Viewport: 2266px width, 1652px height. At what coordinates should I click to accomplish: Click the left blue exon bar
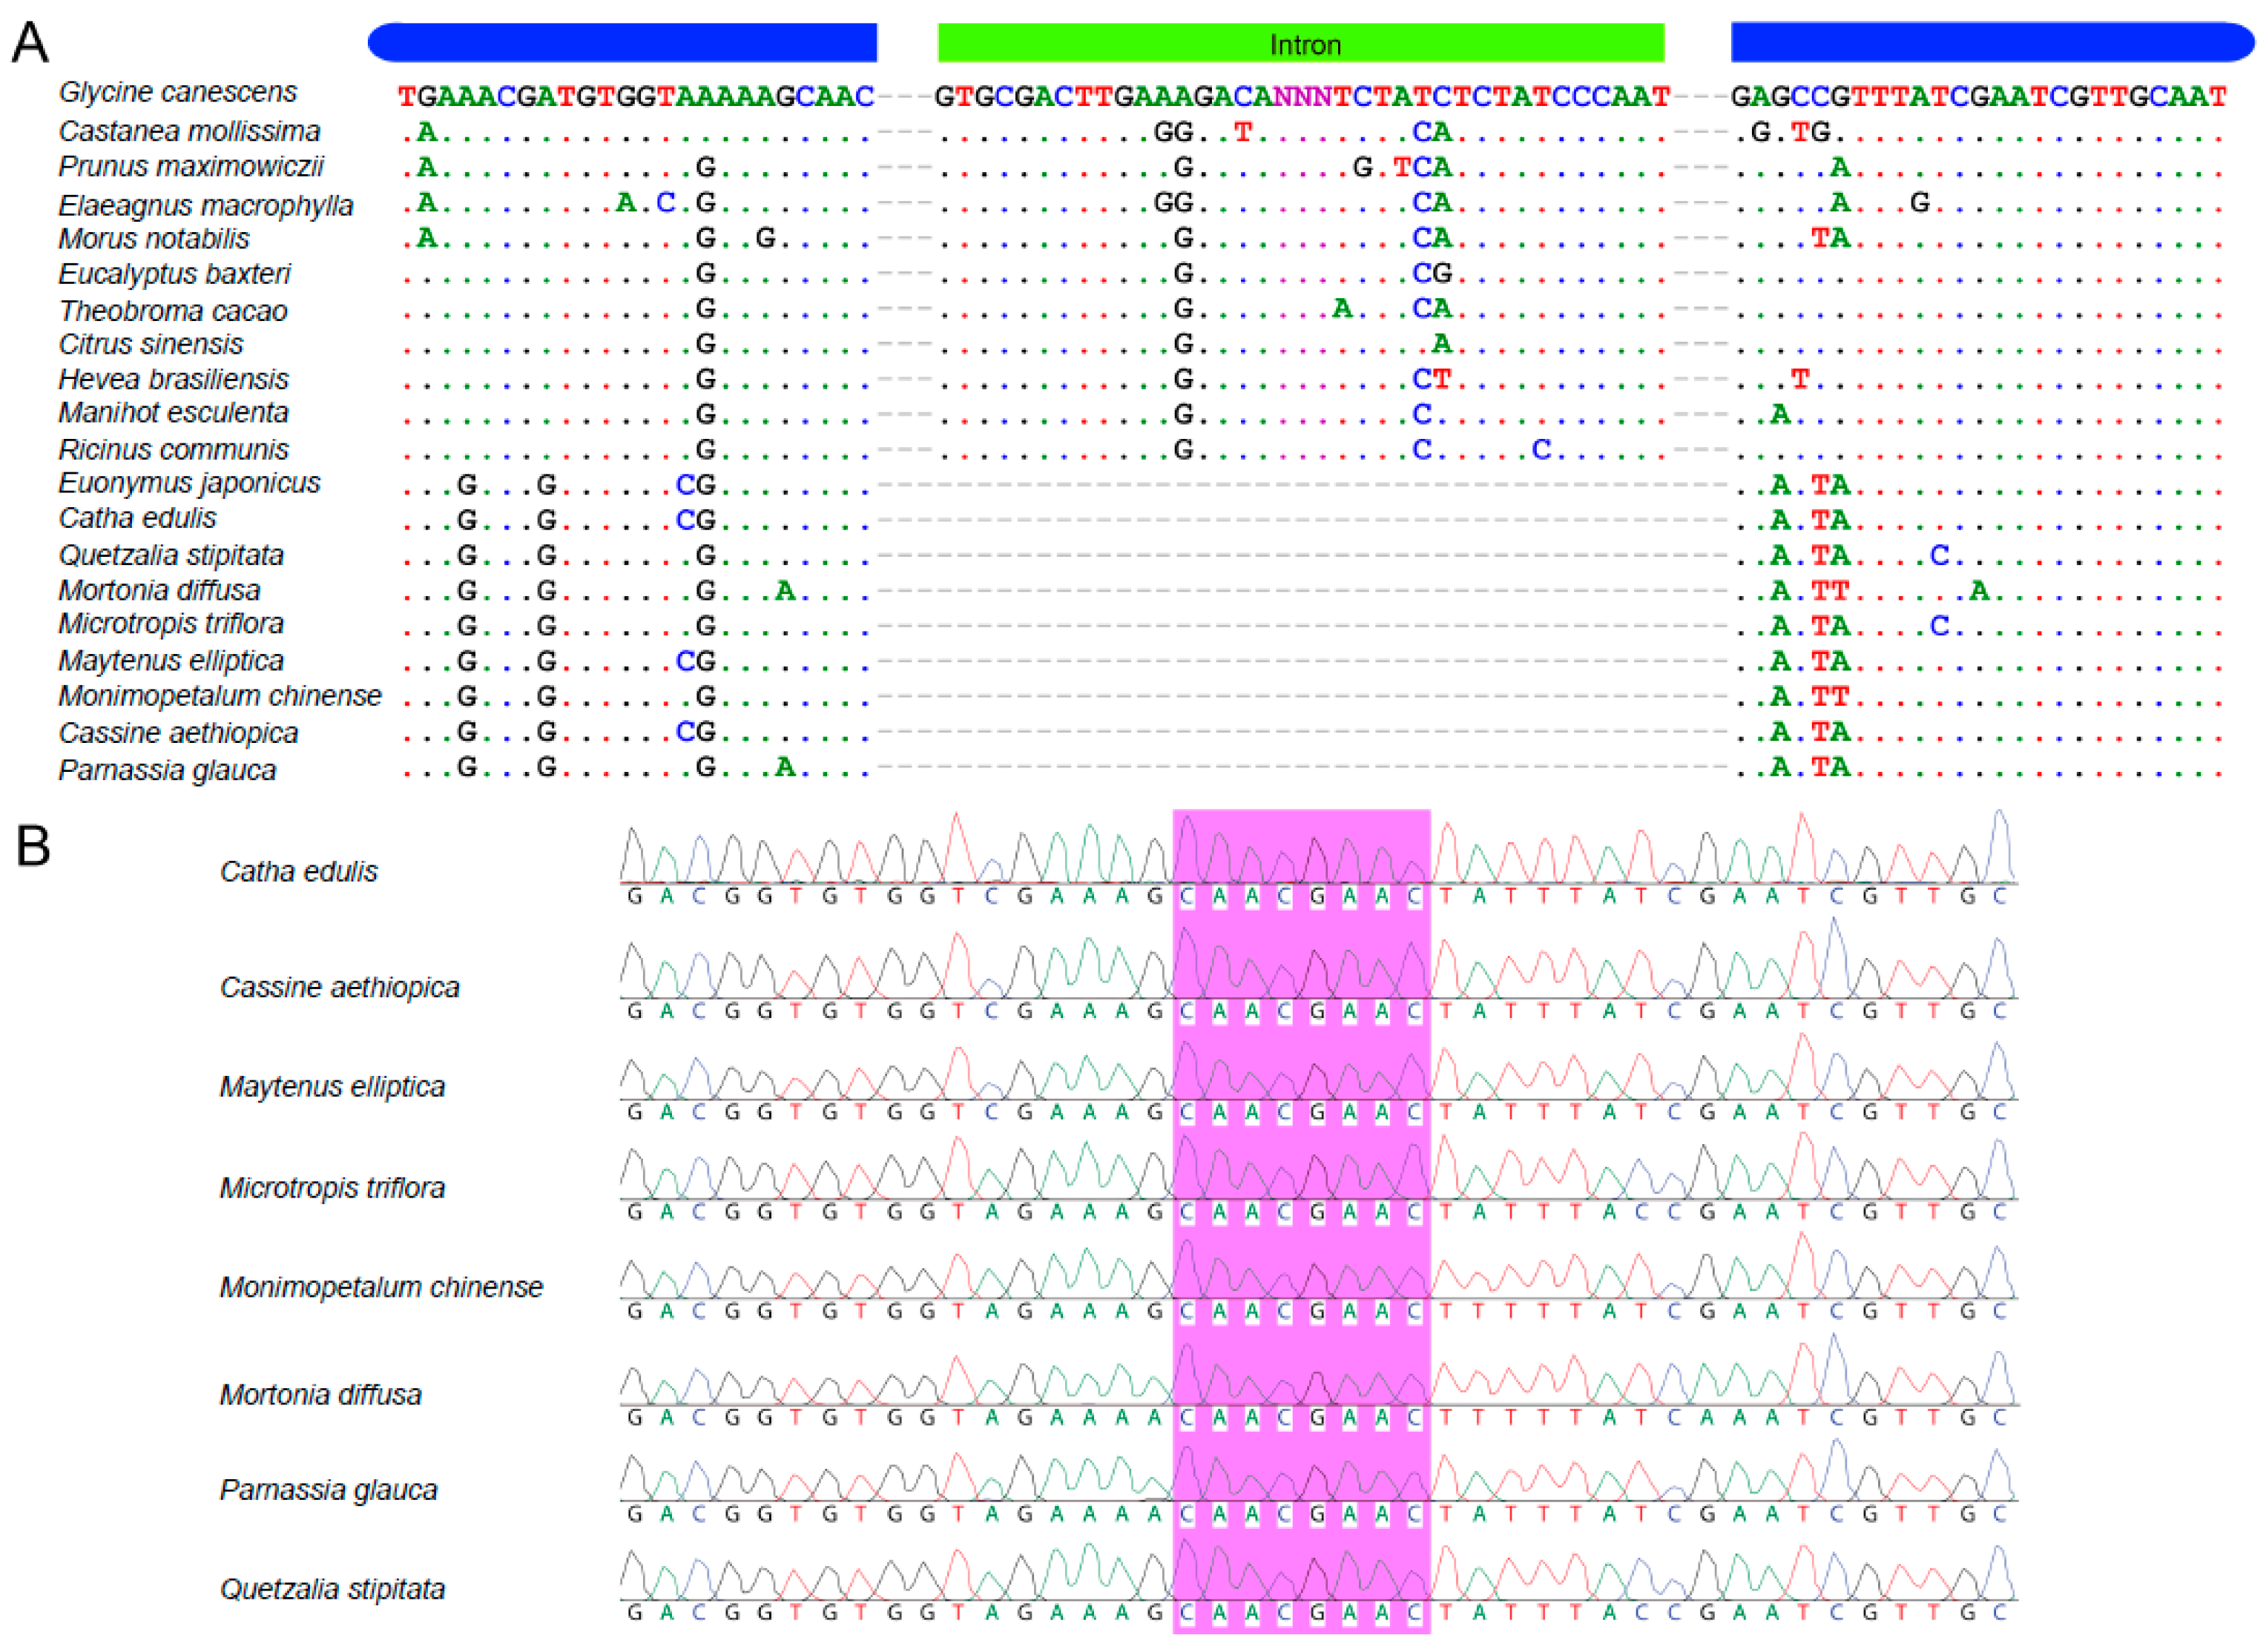click(622, 43)
